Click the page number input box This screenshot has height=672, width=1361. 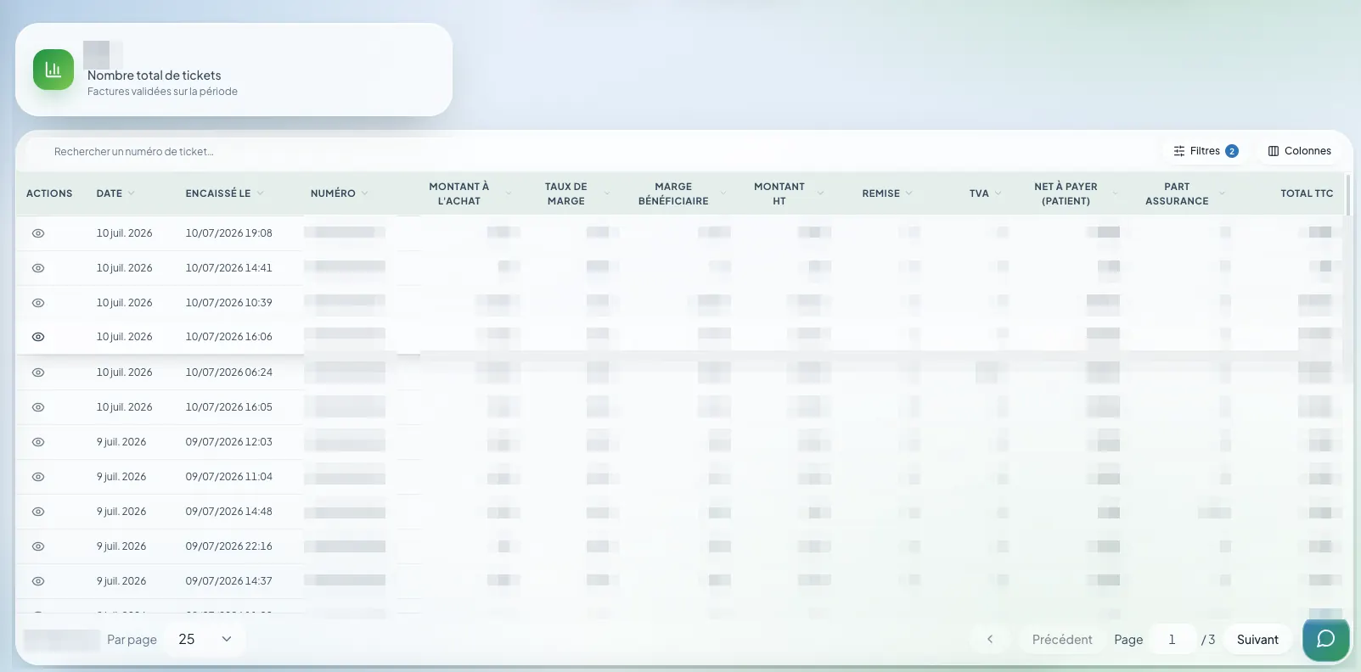1173,639
